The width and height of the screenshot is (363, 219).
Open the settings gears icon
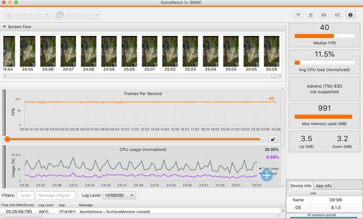click(x=337, y=15)
